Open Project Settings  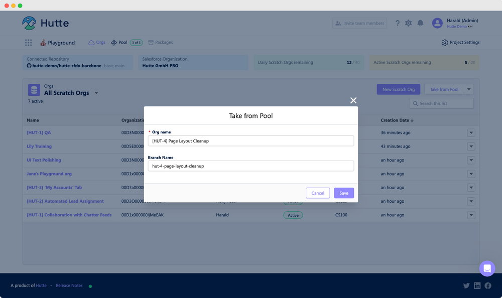pos(460,43)
